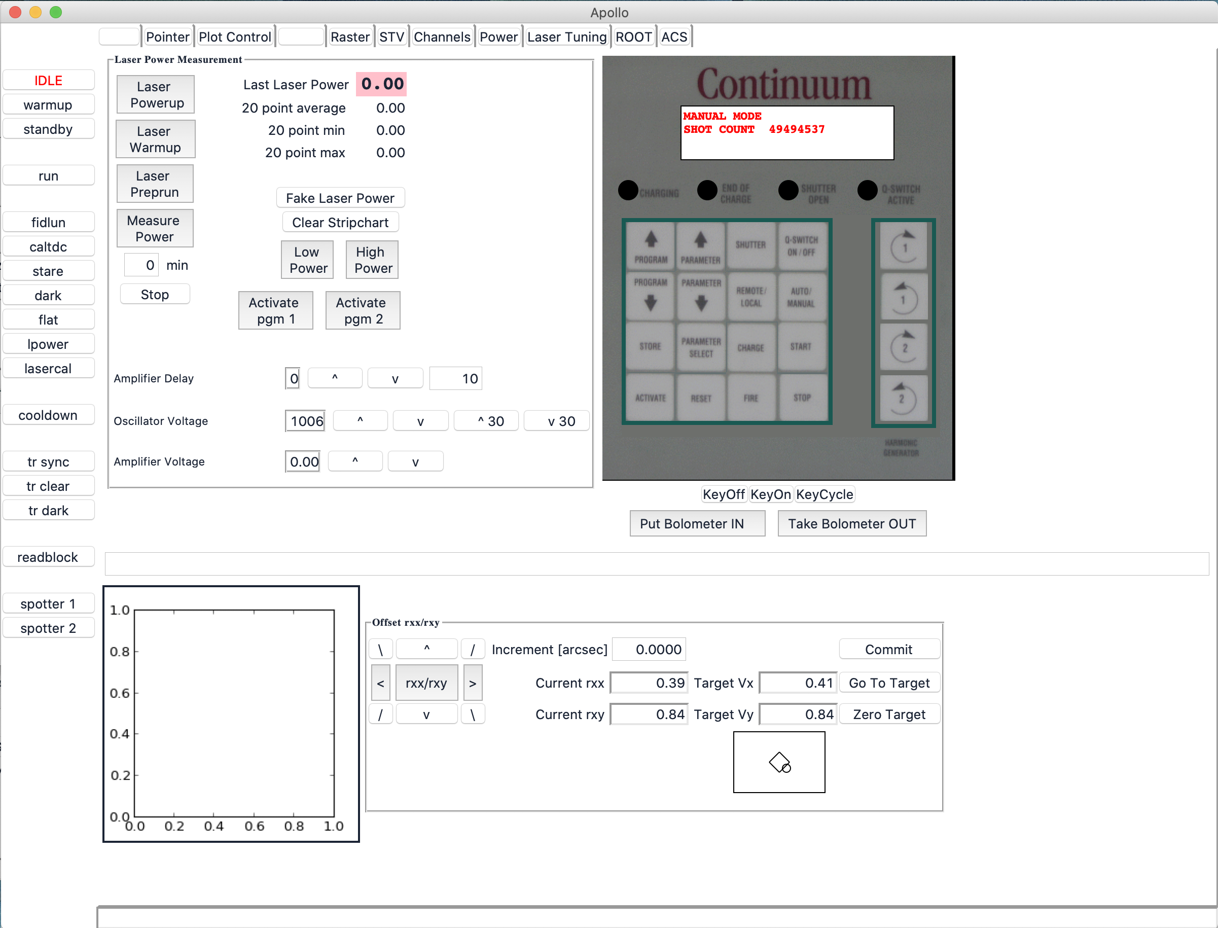Raise Oscillator Voltage by 30
The image size is (1218, 928).
(x=486, y=421)
